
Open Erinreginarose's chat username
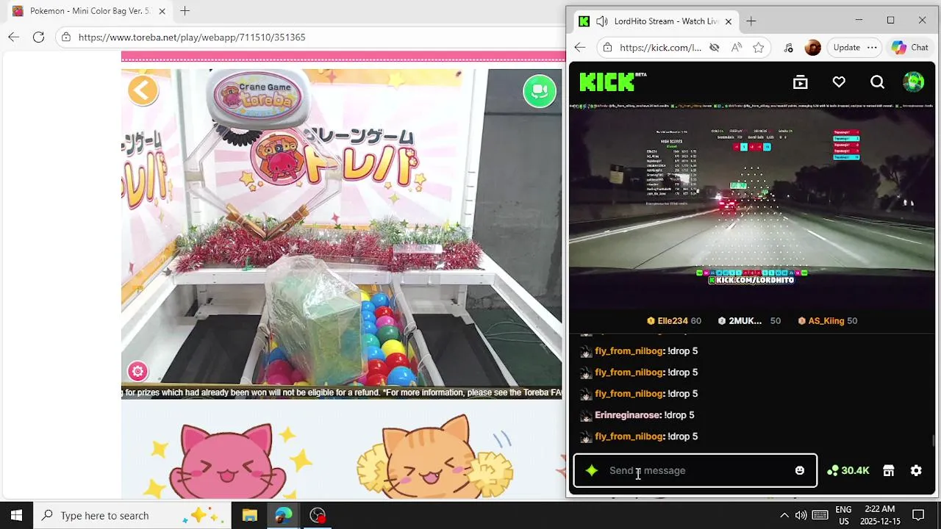627,415
